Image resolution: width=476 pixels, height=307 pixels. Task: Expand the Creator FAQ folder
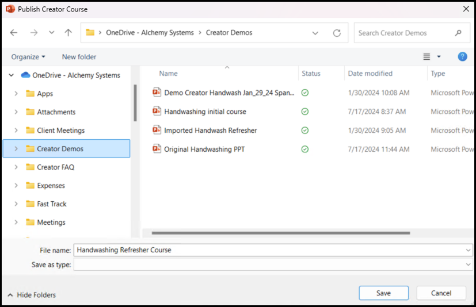pyautogui.click(x=16, y=167)
